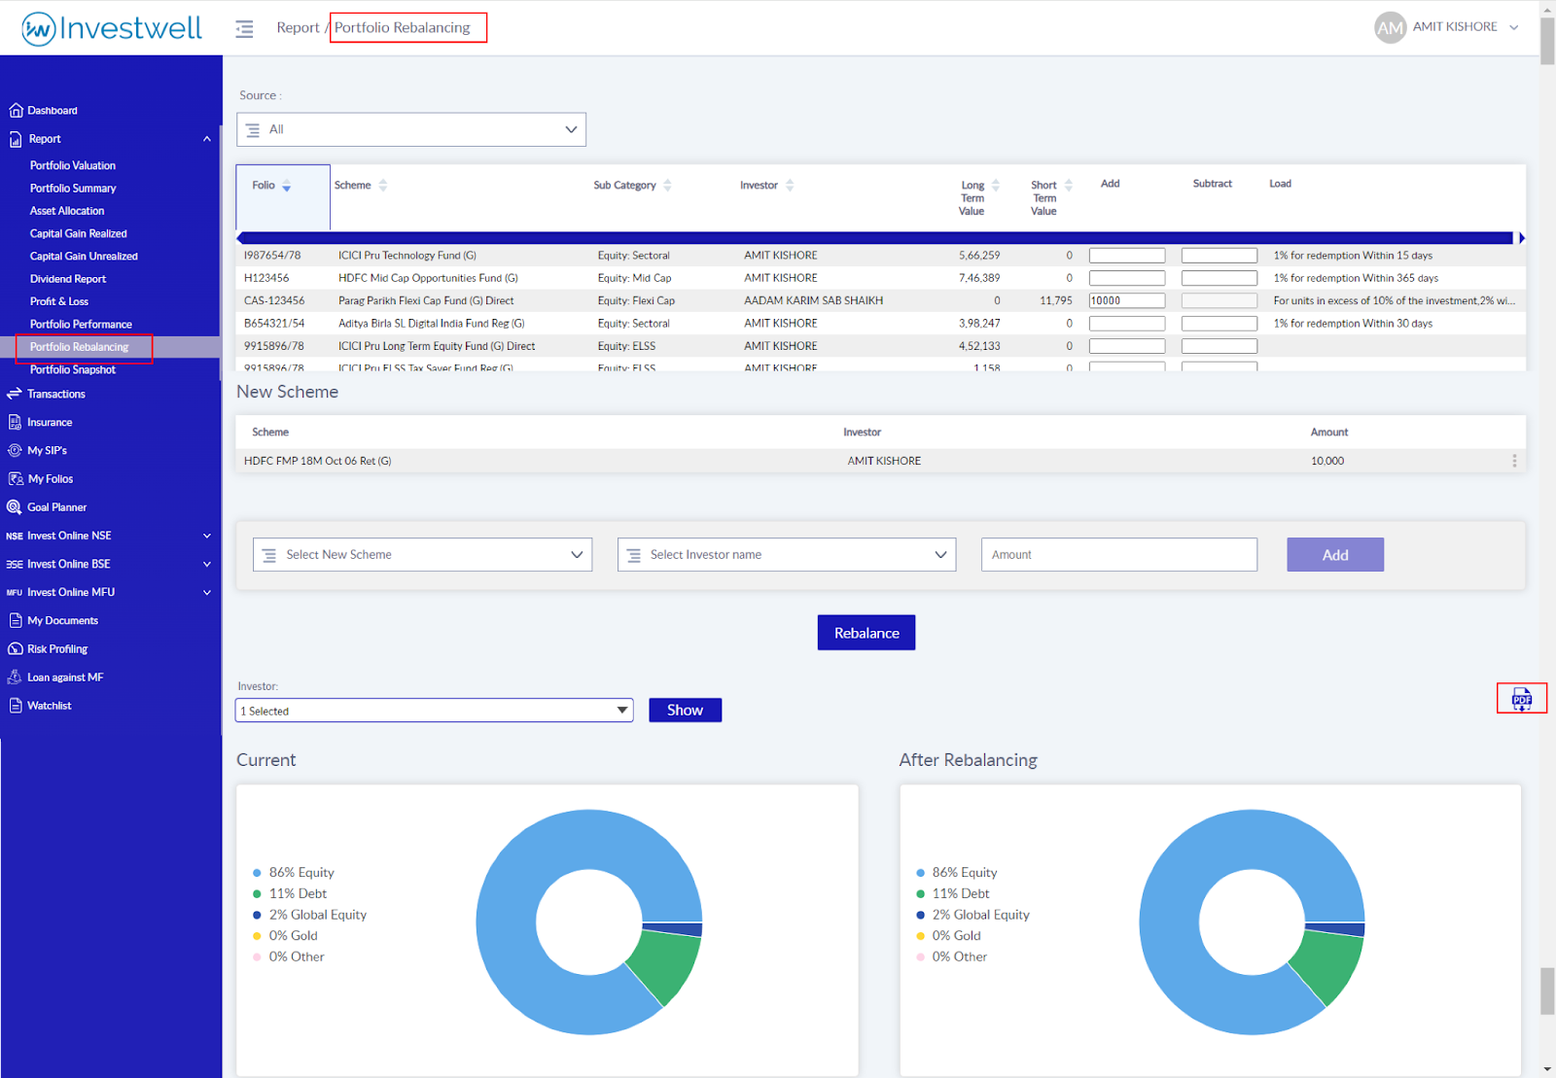Click the Subtract field for ICICI Pru Technology Fund

(1220, 256)
